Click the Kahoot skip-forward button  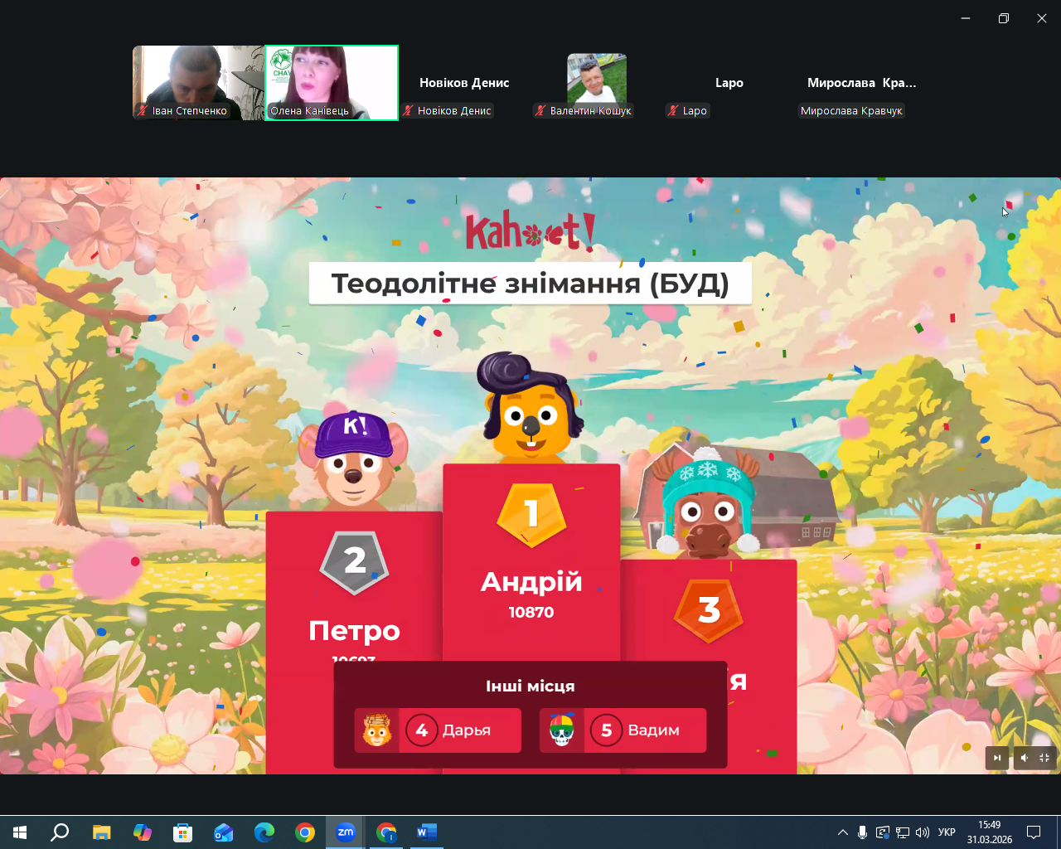[997, 758]
